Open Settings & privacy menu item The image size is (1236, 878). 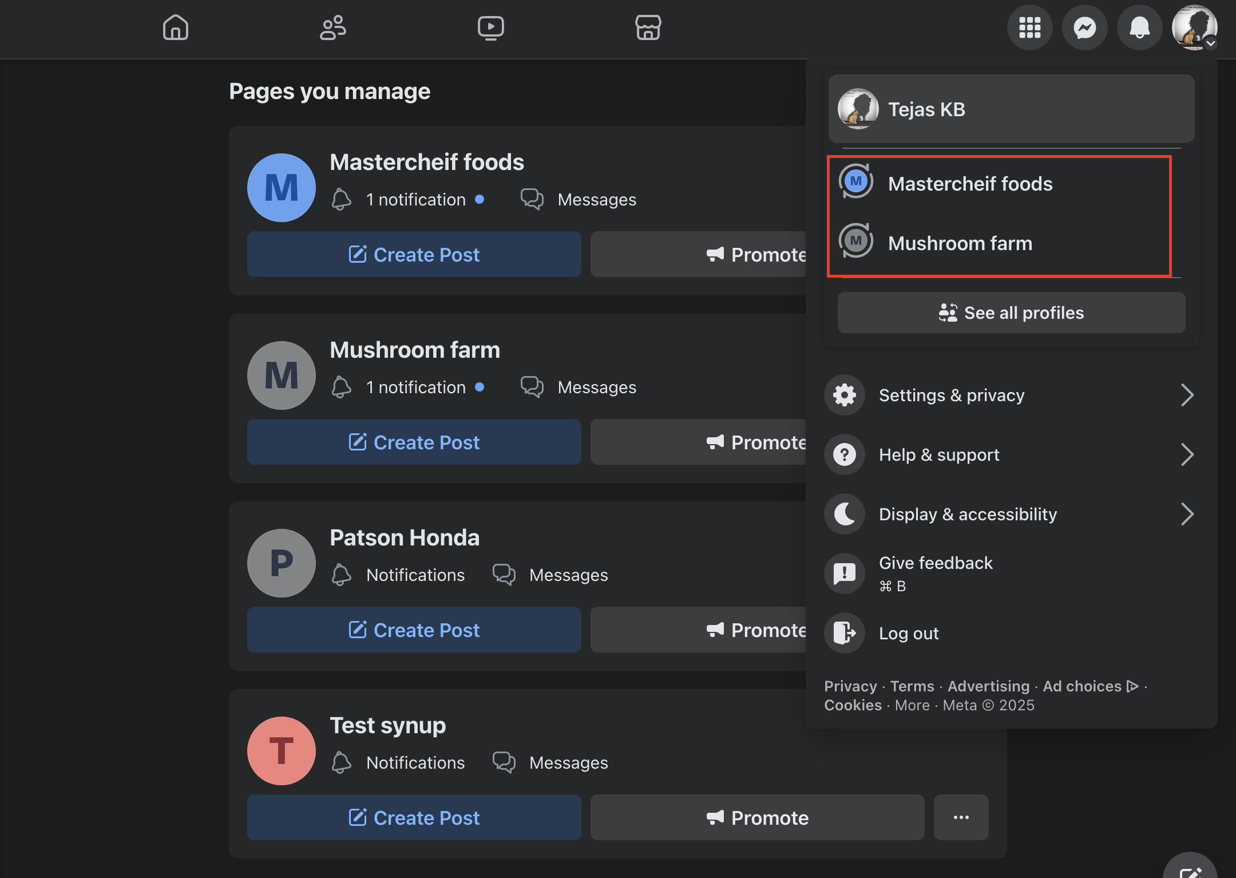1011,395
